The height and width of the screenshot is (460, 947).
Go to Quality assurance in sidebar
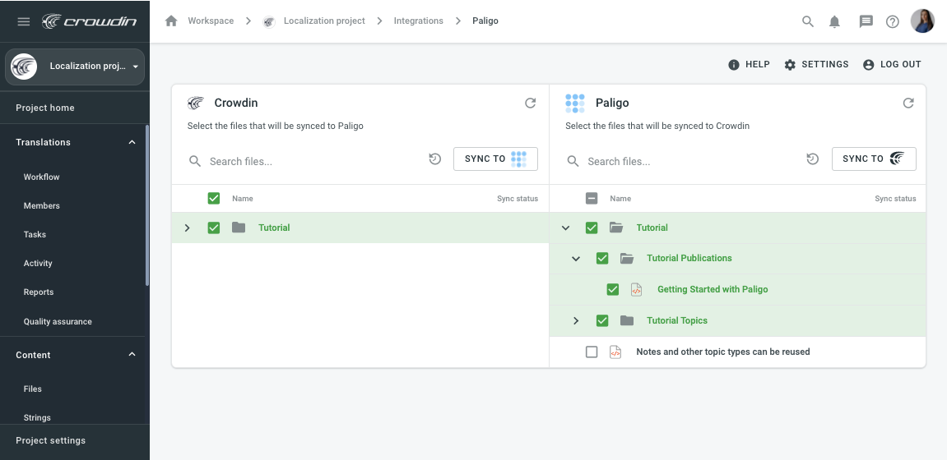pos(58,321)
